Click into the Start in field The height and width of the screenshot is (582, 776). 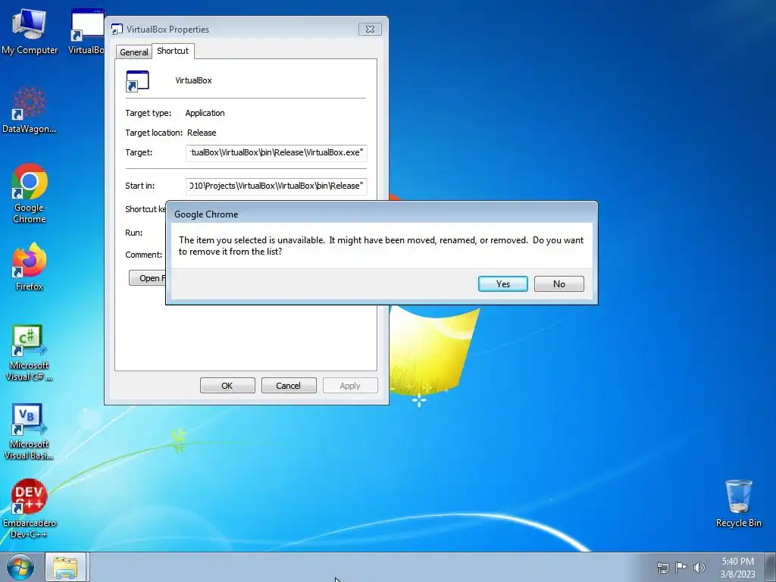(276, 186)
